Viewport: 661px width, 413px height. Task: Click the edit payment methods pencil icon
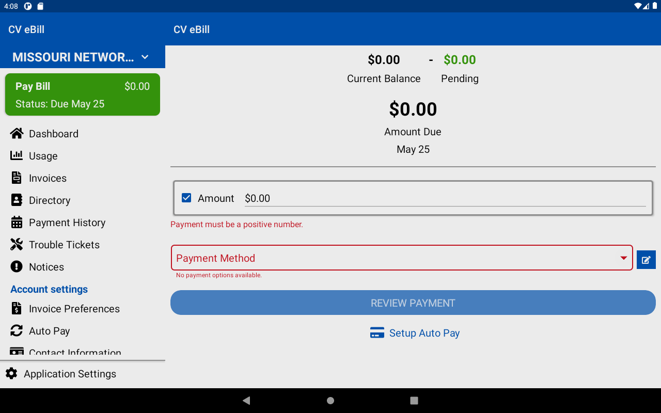click(646, 260)
